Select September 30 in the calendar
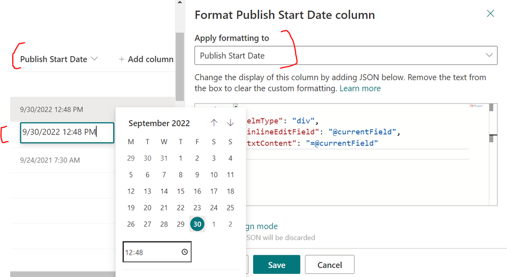This screenshot has height=277, width=507. pos(197,224)
